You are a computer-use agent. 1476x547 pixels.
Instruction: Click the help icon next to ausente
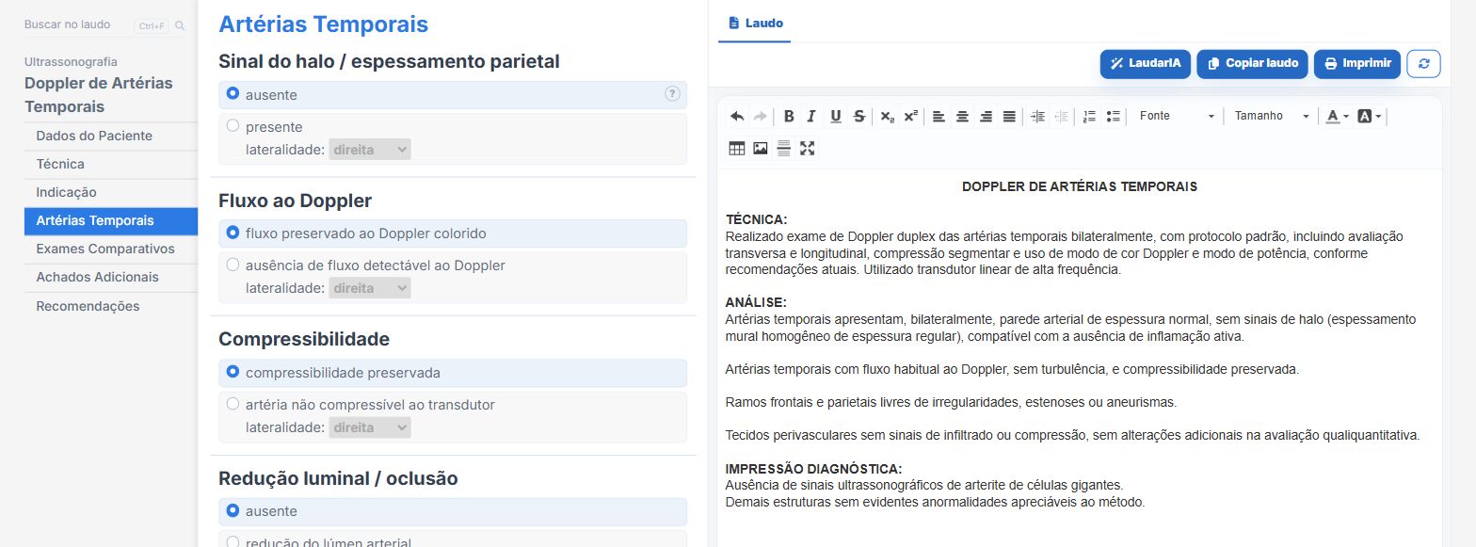pyautogui.click(x=672, y=93)
